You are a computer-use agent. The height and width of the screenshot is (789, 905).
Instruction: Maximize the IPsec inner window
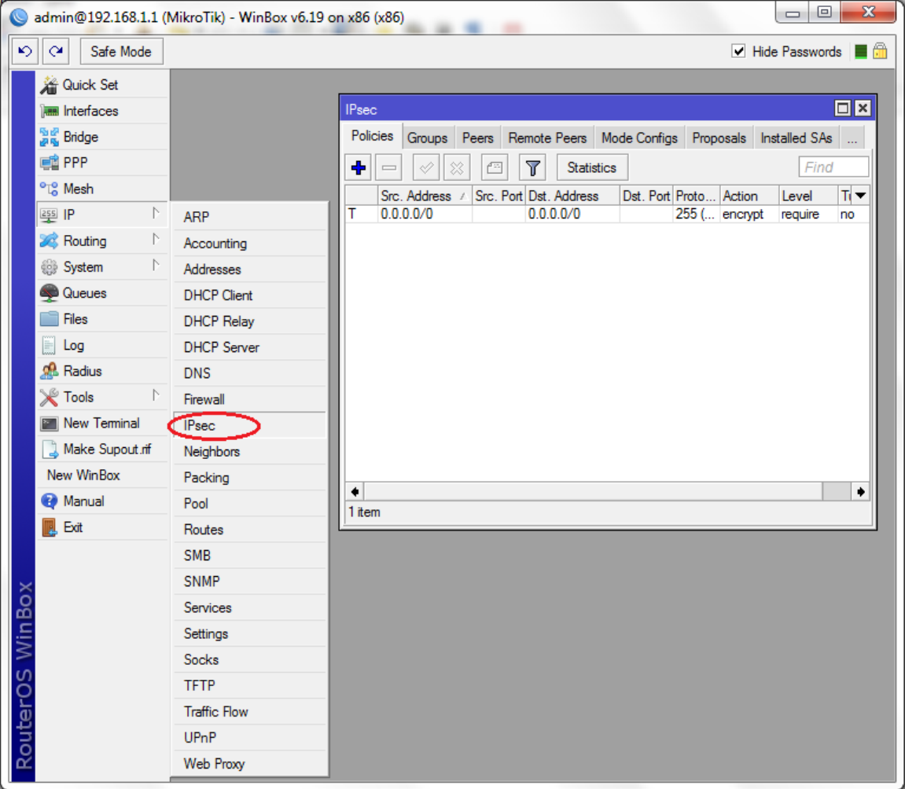click(x=843, y=108)
